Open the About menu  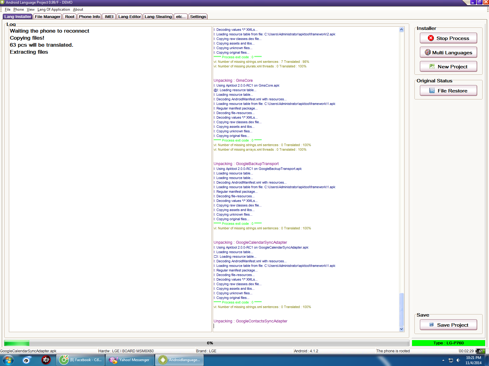[78, 9]
